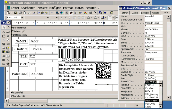
Task: Switch to the Ereignis tab
Action: click(x=145, y=13)
